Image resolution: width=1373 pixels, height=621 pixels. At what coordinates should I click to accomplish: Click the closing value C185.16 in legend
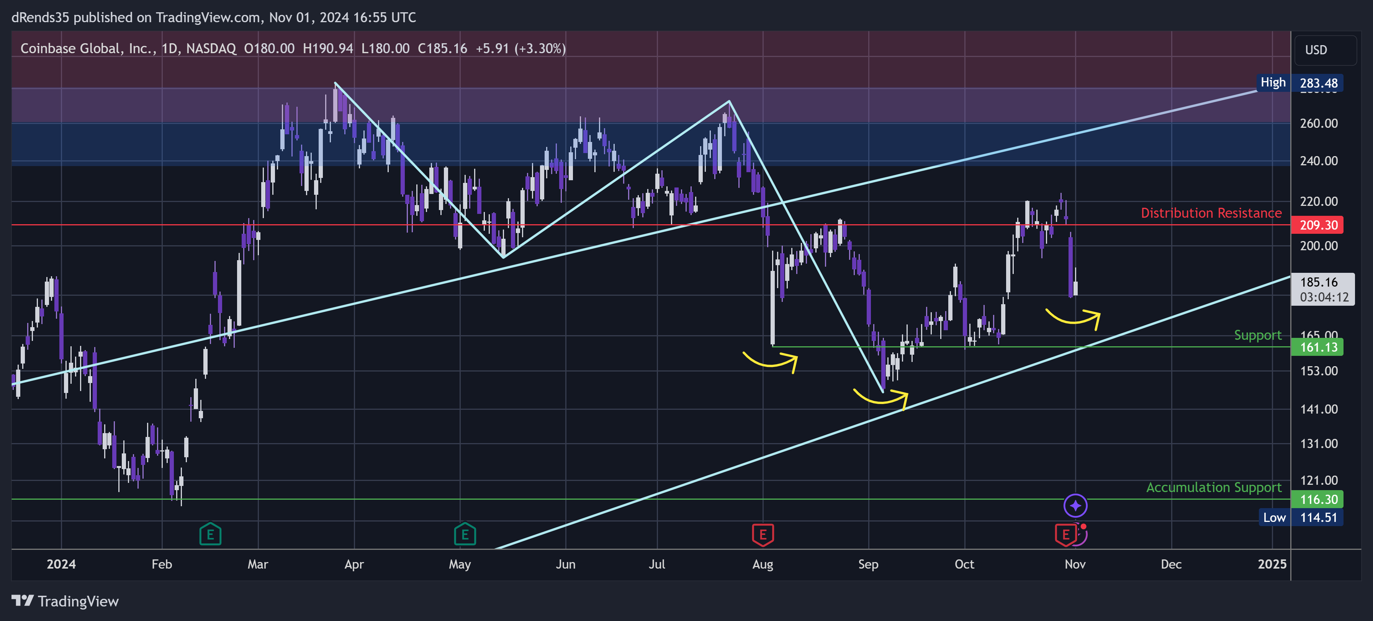442,49
